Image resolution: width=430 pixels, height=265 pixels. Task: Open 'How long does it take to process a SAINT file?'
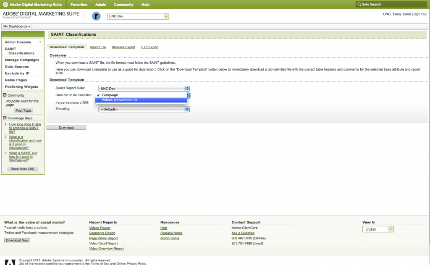click(x=25, y=128)
